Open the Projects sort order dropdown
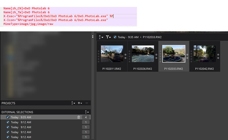Screen dimensions: 228x140 73,103
